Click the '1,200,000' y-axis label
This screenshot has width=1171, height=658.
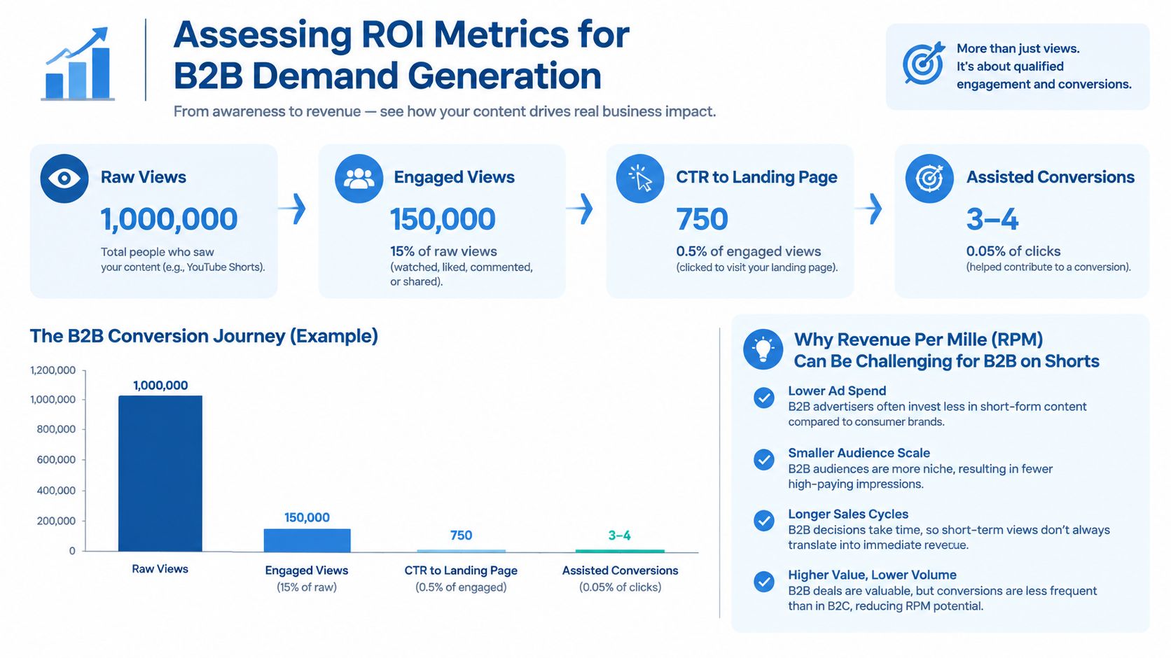coord(53,370)
